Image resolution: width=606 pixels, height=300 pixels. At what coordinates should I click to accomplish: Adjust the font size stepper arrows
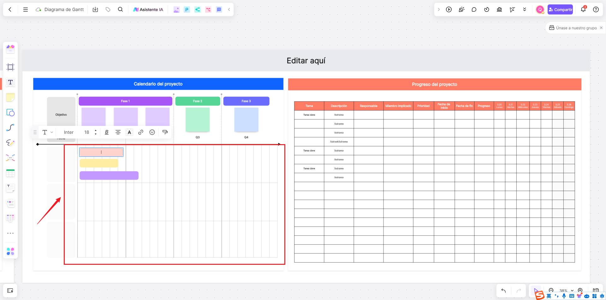pyautogui.click(x=96, y=132)
